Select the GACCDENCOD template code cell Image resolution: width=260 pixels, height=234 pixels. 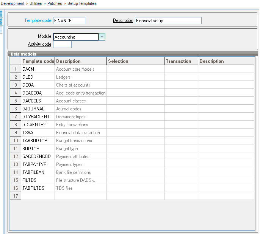click(38, 156)
